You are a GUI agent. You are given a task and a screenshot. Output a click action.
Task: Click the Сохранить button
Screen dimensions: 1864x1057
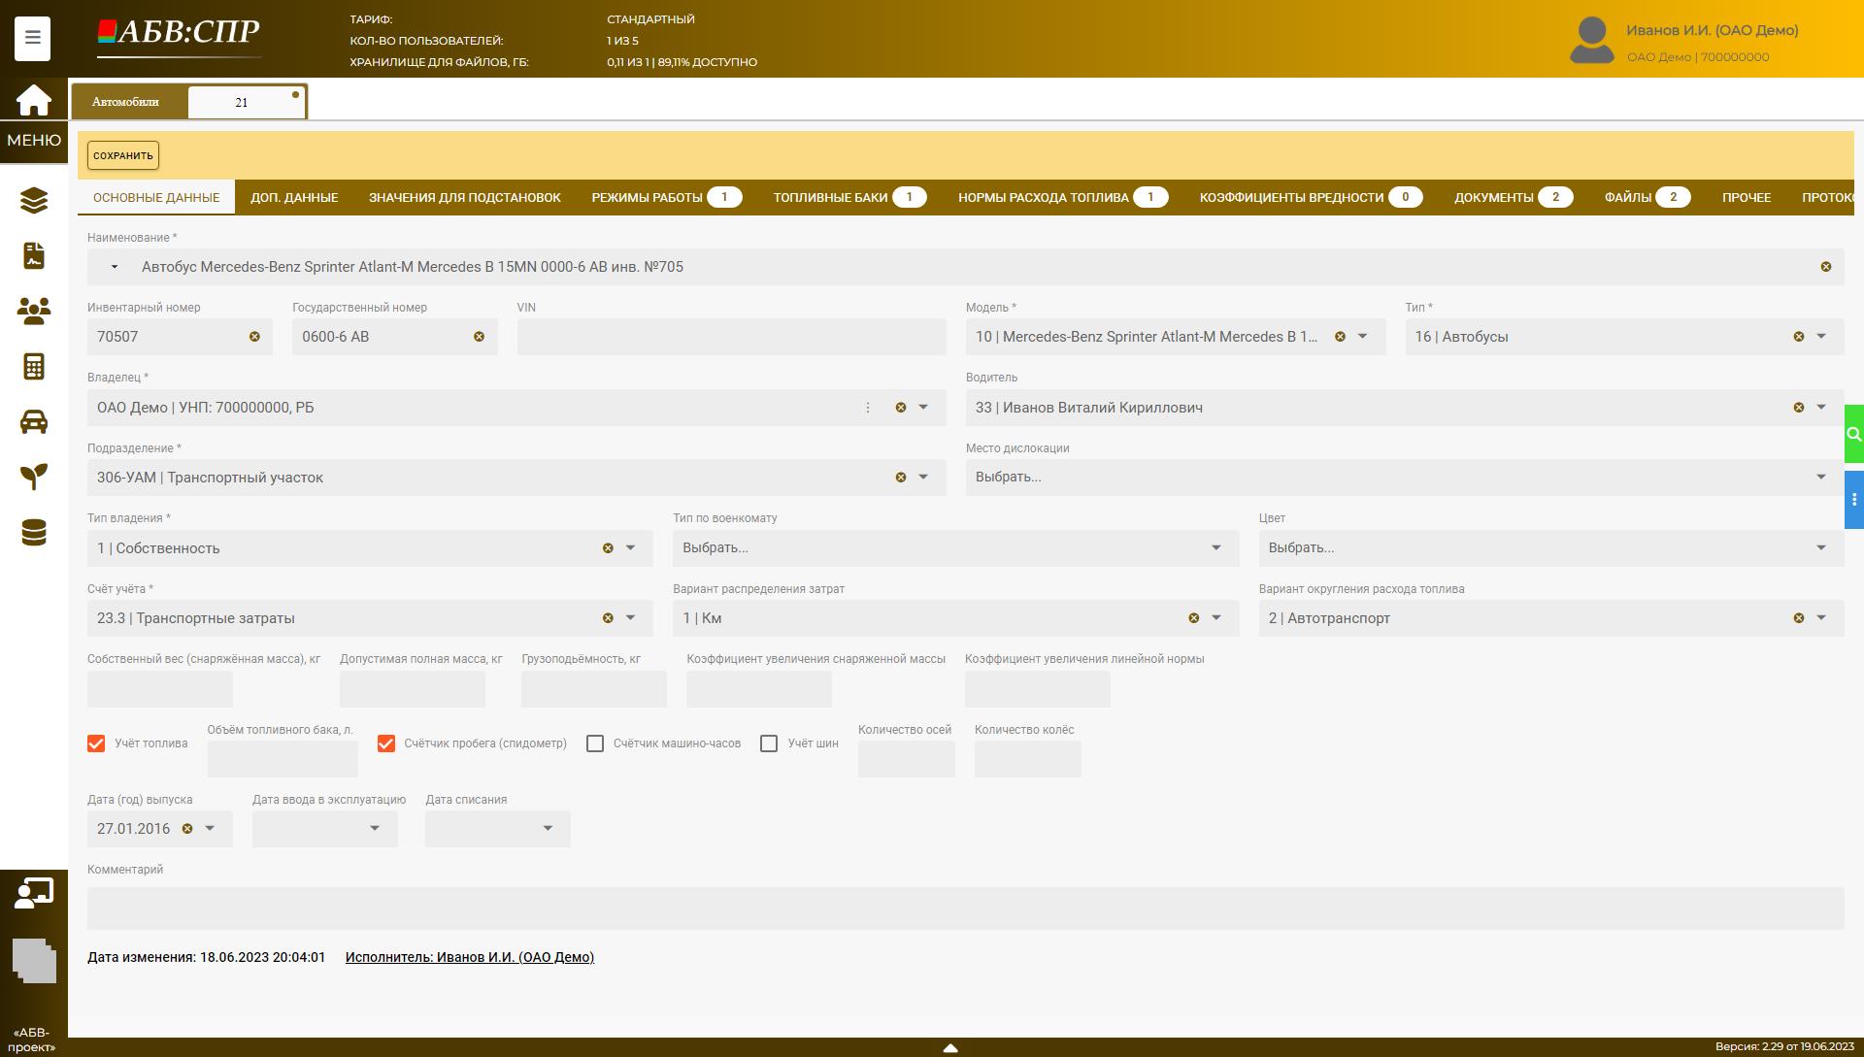(123, 155)
